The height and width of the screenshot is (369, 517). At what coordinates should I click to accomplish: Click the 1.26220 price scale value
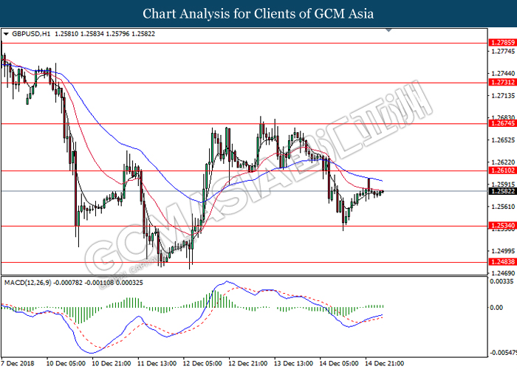coord(503,162)
